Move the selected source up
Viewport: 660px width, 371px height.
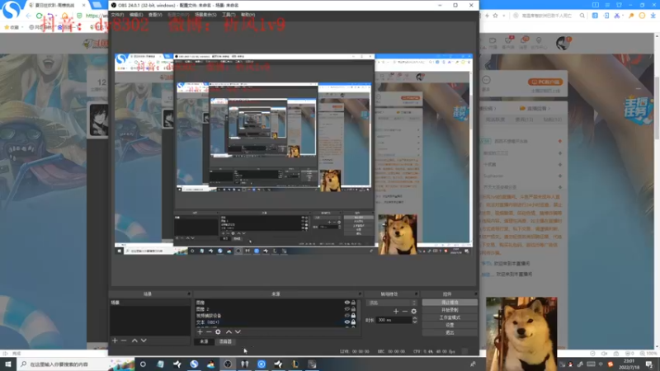(229, 332)
